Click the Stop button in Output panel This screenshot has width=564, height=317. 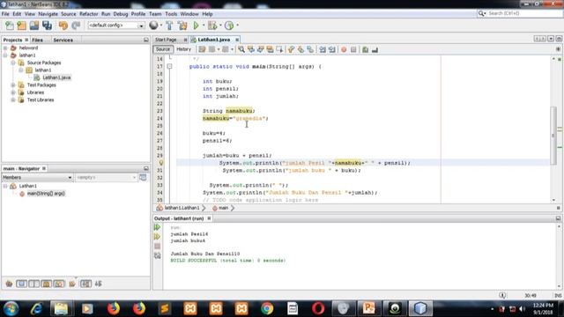[x=157, y=247]
